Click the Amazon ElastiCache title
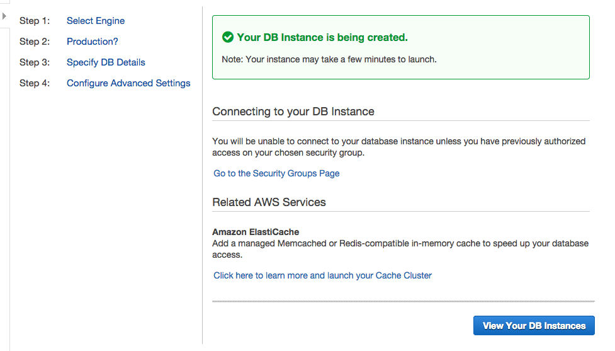Image resolution: width=615 pixels, height=351 pixels. tap(256, 232)
